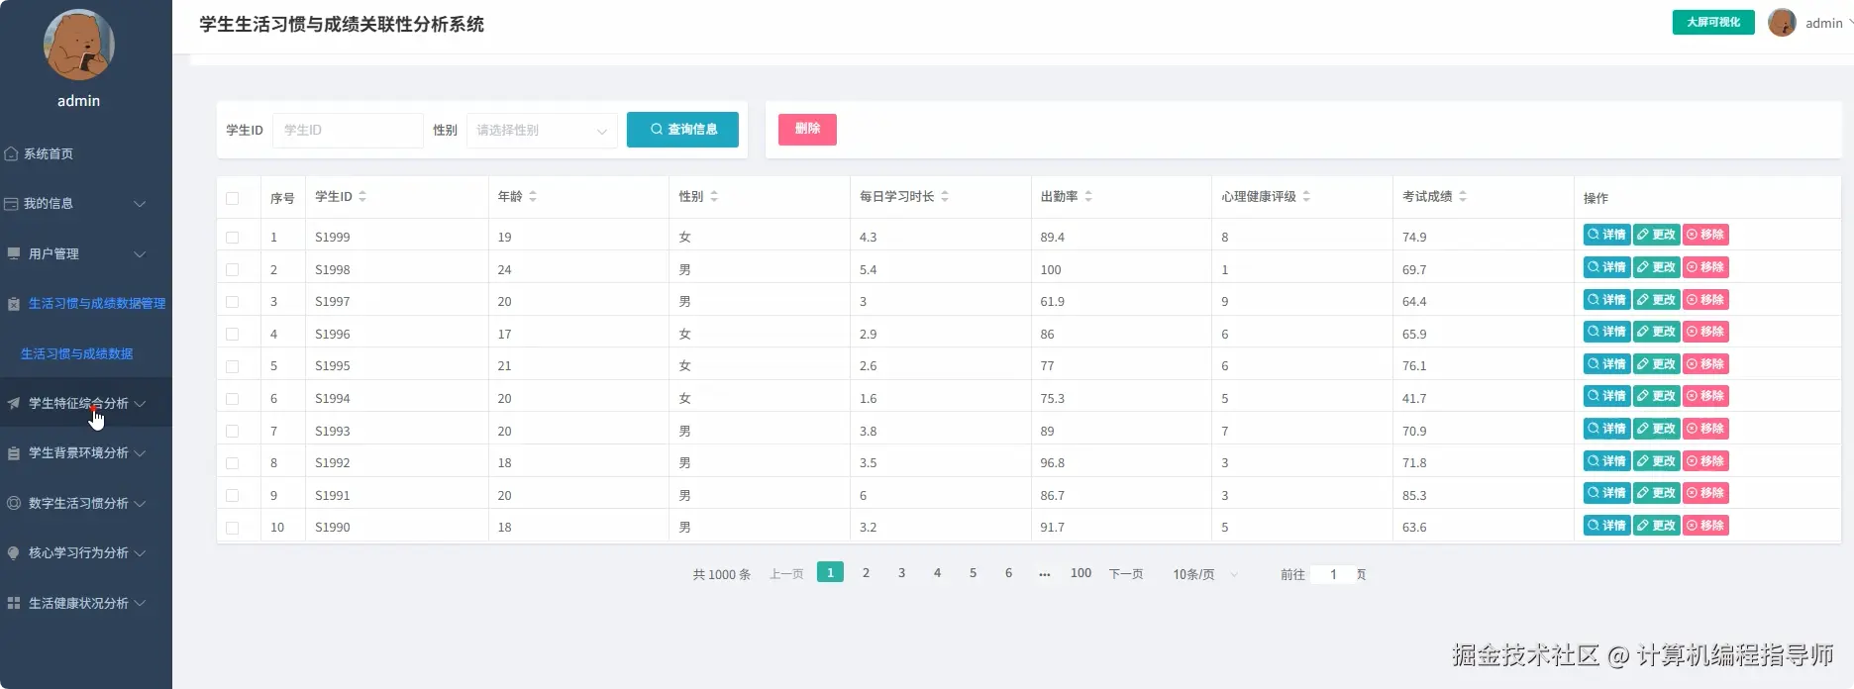Expand the 学生背景环境分析 menu chevron
The image size is (1854, 689).
[140, 453]
